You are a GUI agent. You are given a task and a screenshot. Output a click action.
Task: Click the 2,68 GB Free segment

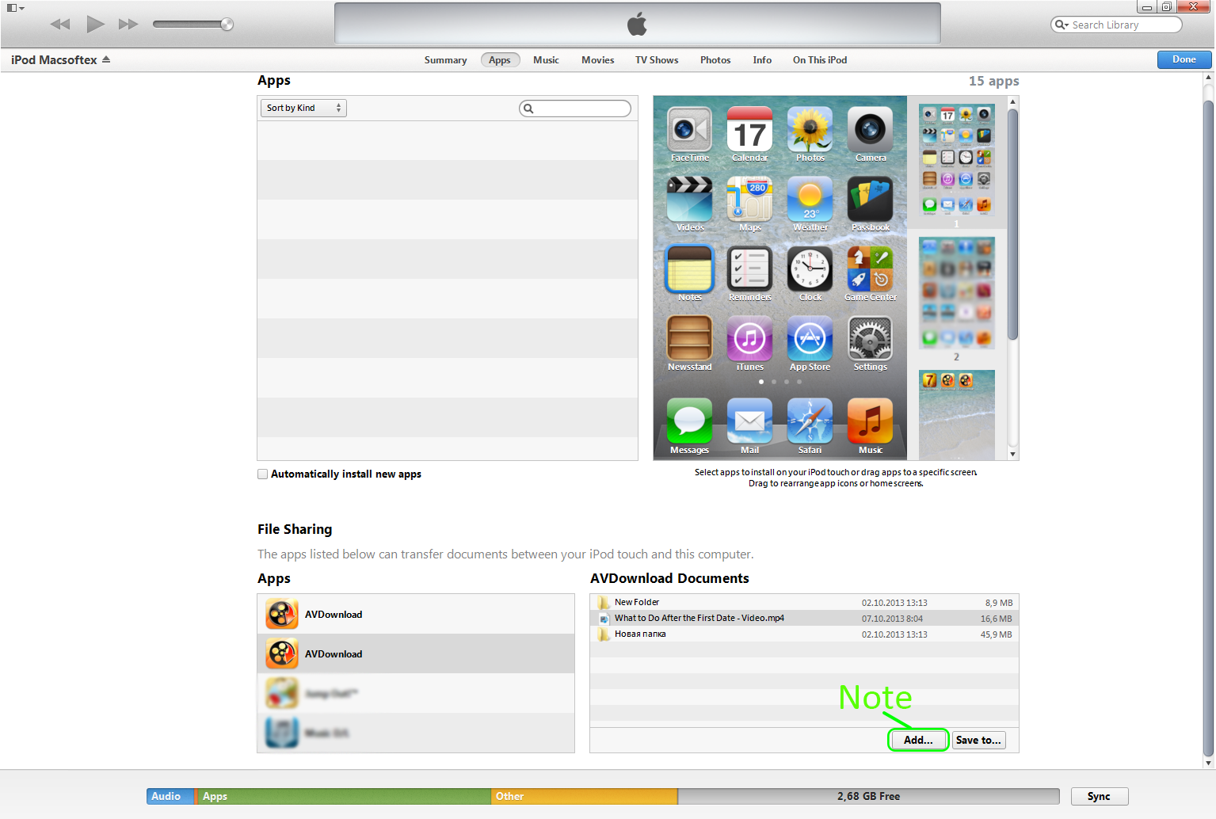tap(868, 796)
